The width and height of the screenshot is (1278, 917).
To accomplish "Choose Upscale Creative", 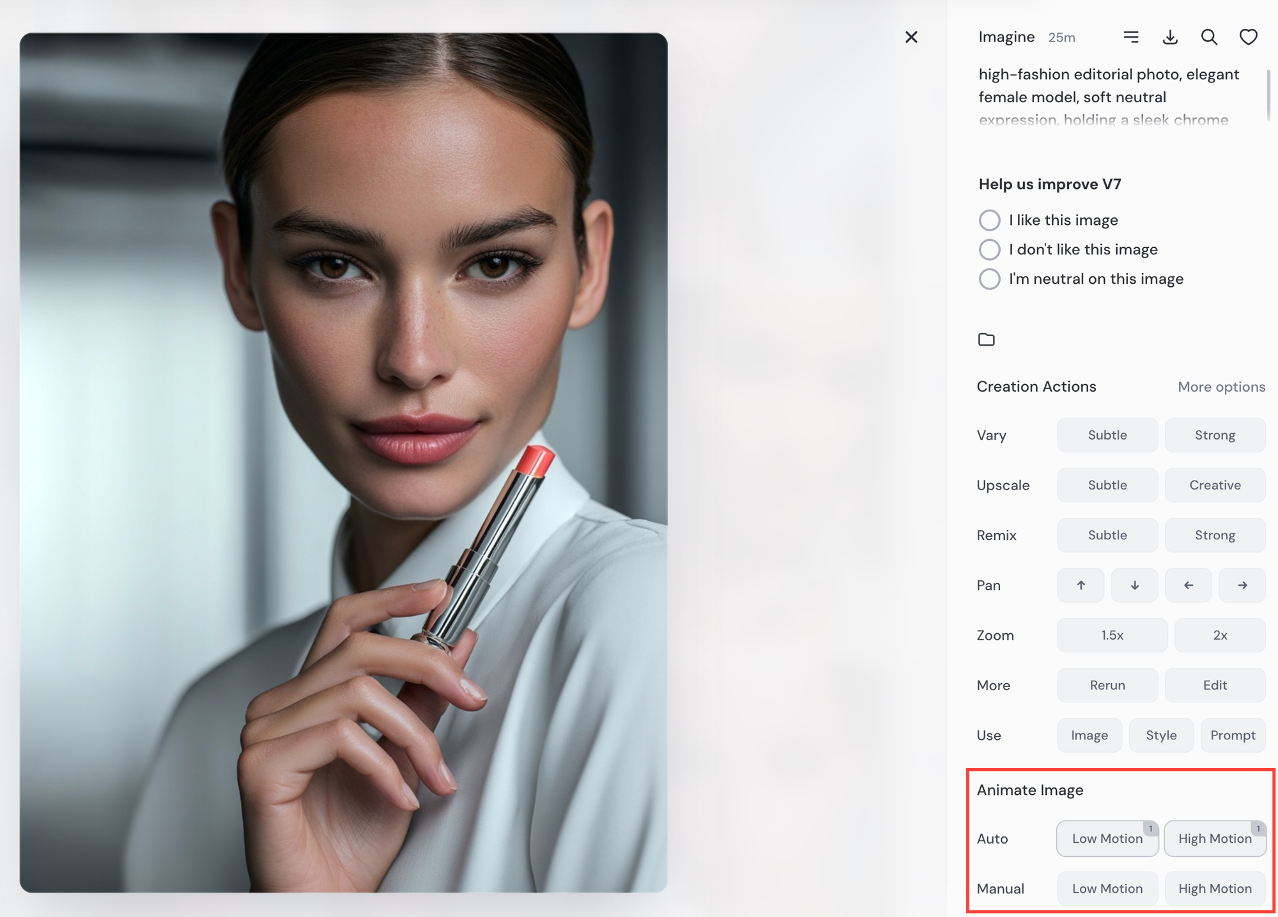I will tap(1215, 485).
